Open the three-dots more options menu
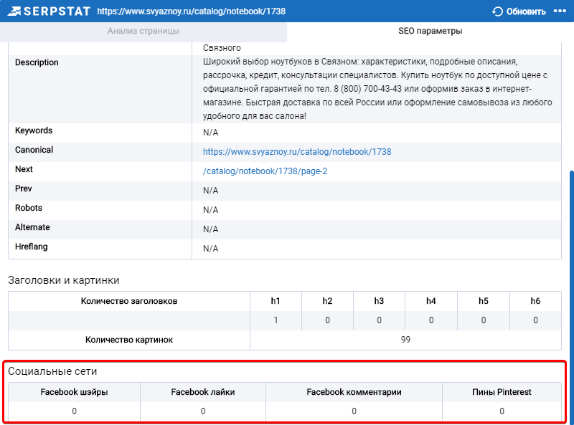The height and width of the screenshot is (425, 574). coord(560,11)
